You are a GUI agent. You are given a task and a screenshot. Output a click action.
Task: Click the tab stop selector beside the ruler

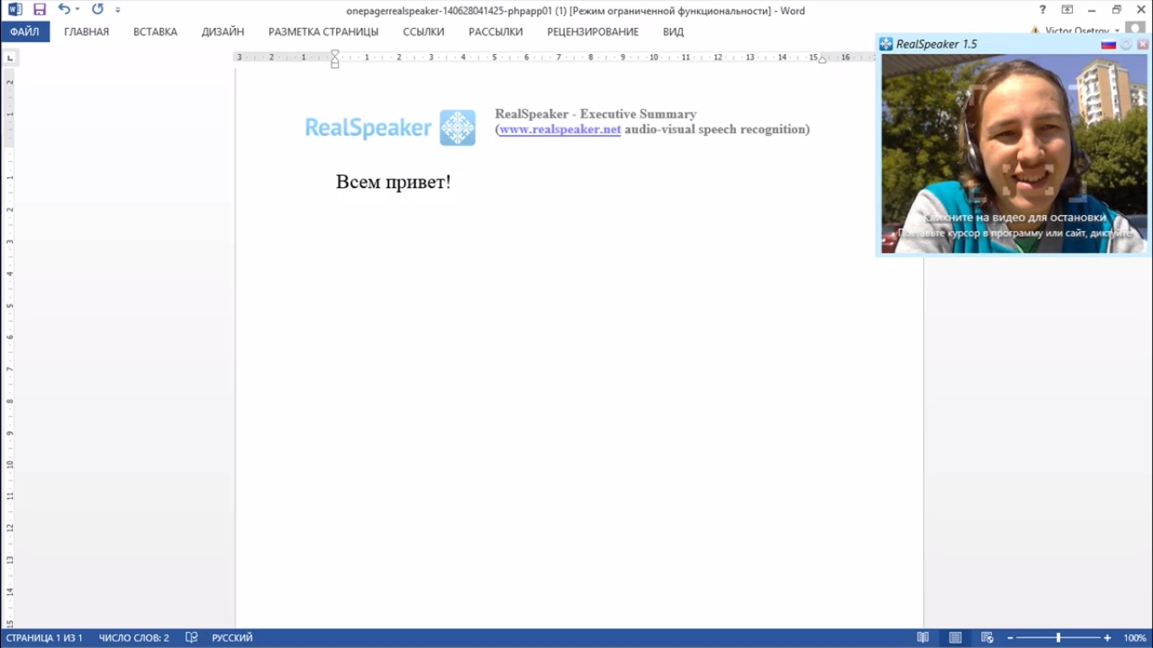click(x=10, y=58)
